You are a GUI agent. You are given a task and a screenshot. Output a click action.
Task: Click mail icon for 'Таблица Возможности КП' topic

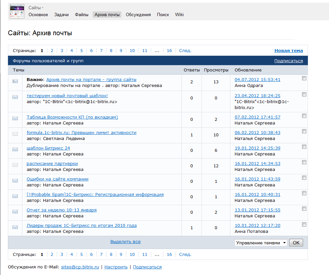15,118
